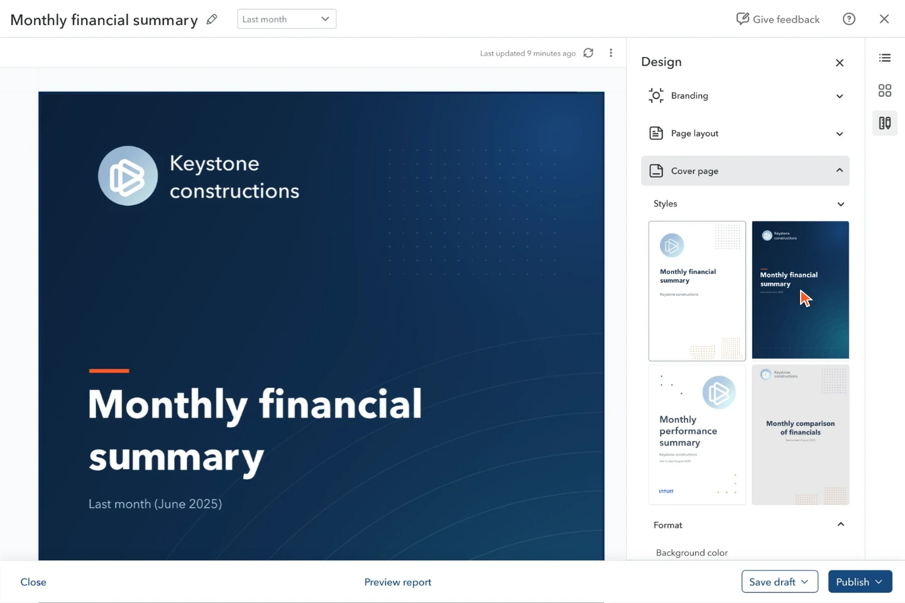Open the three-dot more options menu

611,53
